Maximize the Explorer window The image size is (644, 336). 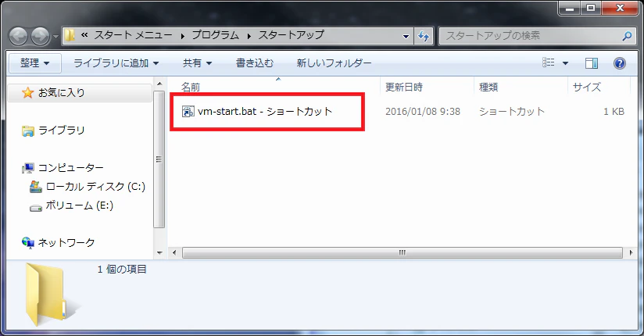(591, 9)
